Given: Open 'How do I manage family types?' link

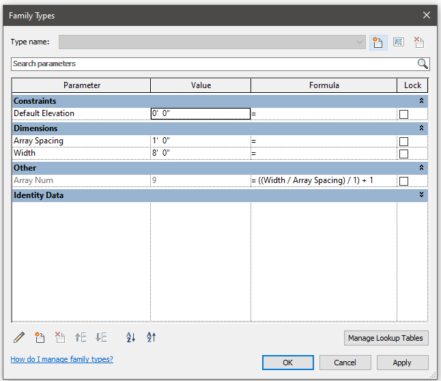Looking at the screenshot, I should [x=62, y=359].
